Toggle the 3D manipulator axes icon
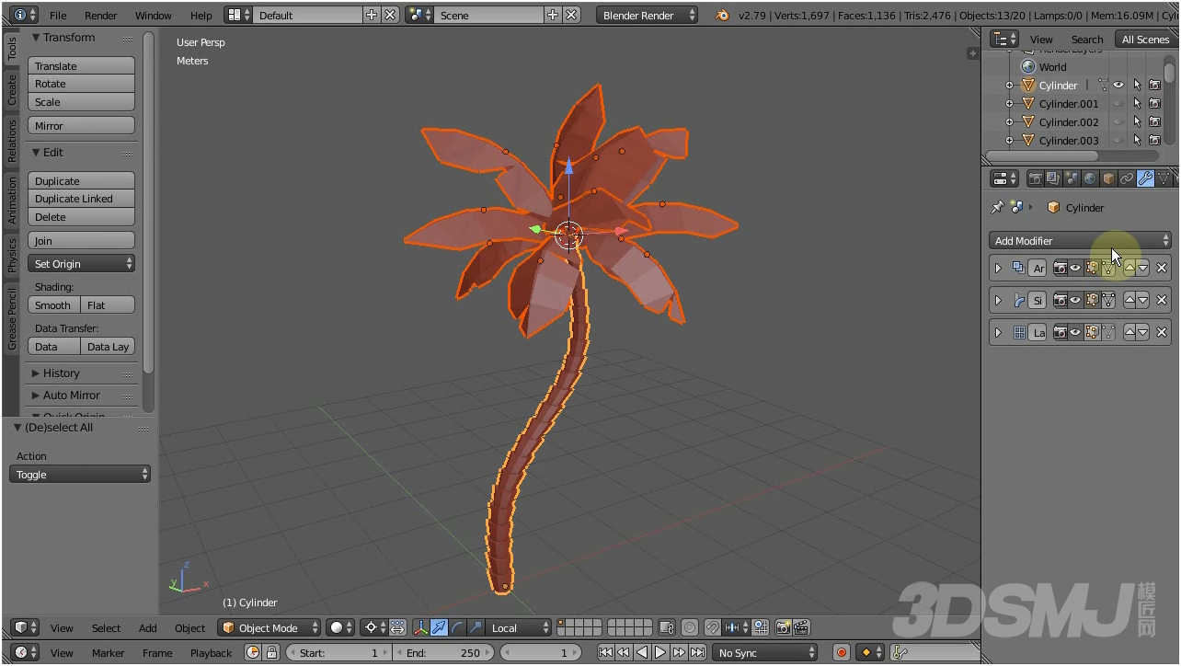1181x666 pixels. click(x=421, y=628)
